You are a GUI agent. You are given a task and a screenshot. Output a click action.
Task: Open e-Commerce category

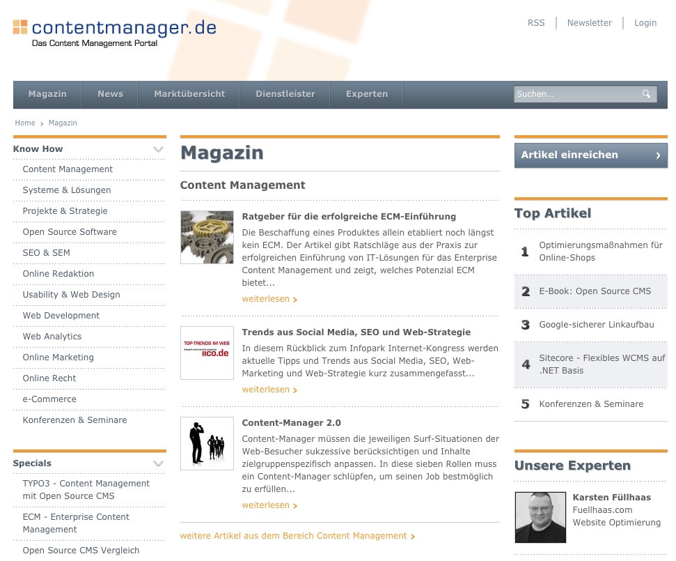(49, 399)
